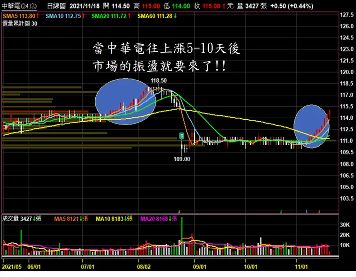Click the 10K volume axis label
356x277 pixels.
344,245
